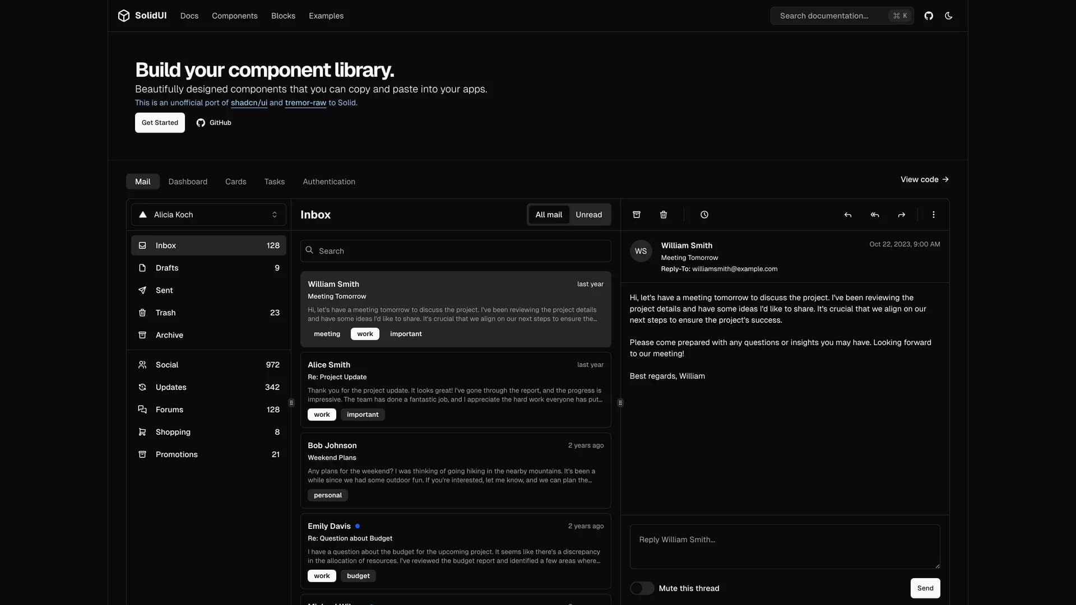
Task: Open the more options kebab menu
Action: pos(933,215)
